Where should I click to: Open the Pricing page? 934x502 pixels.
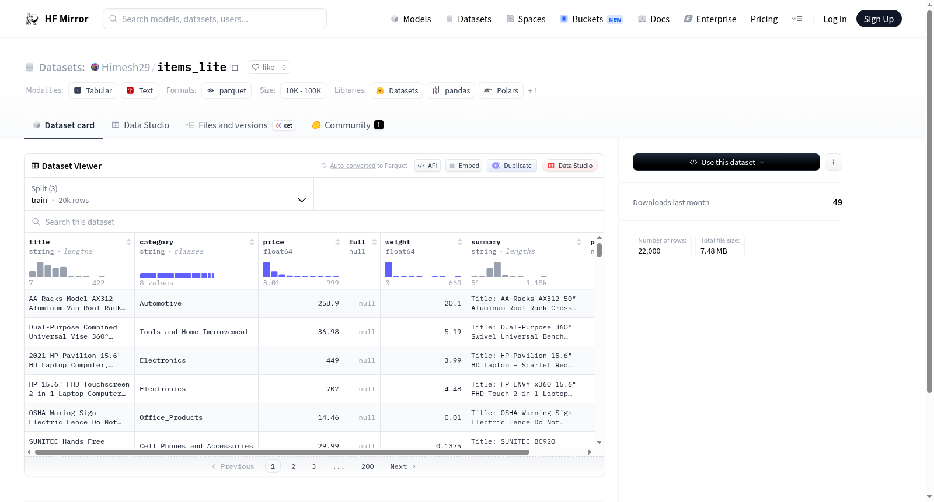click(x=764, y=19)
